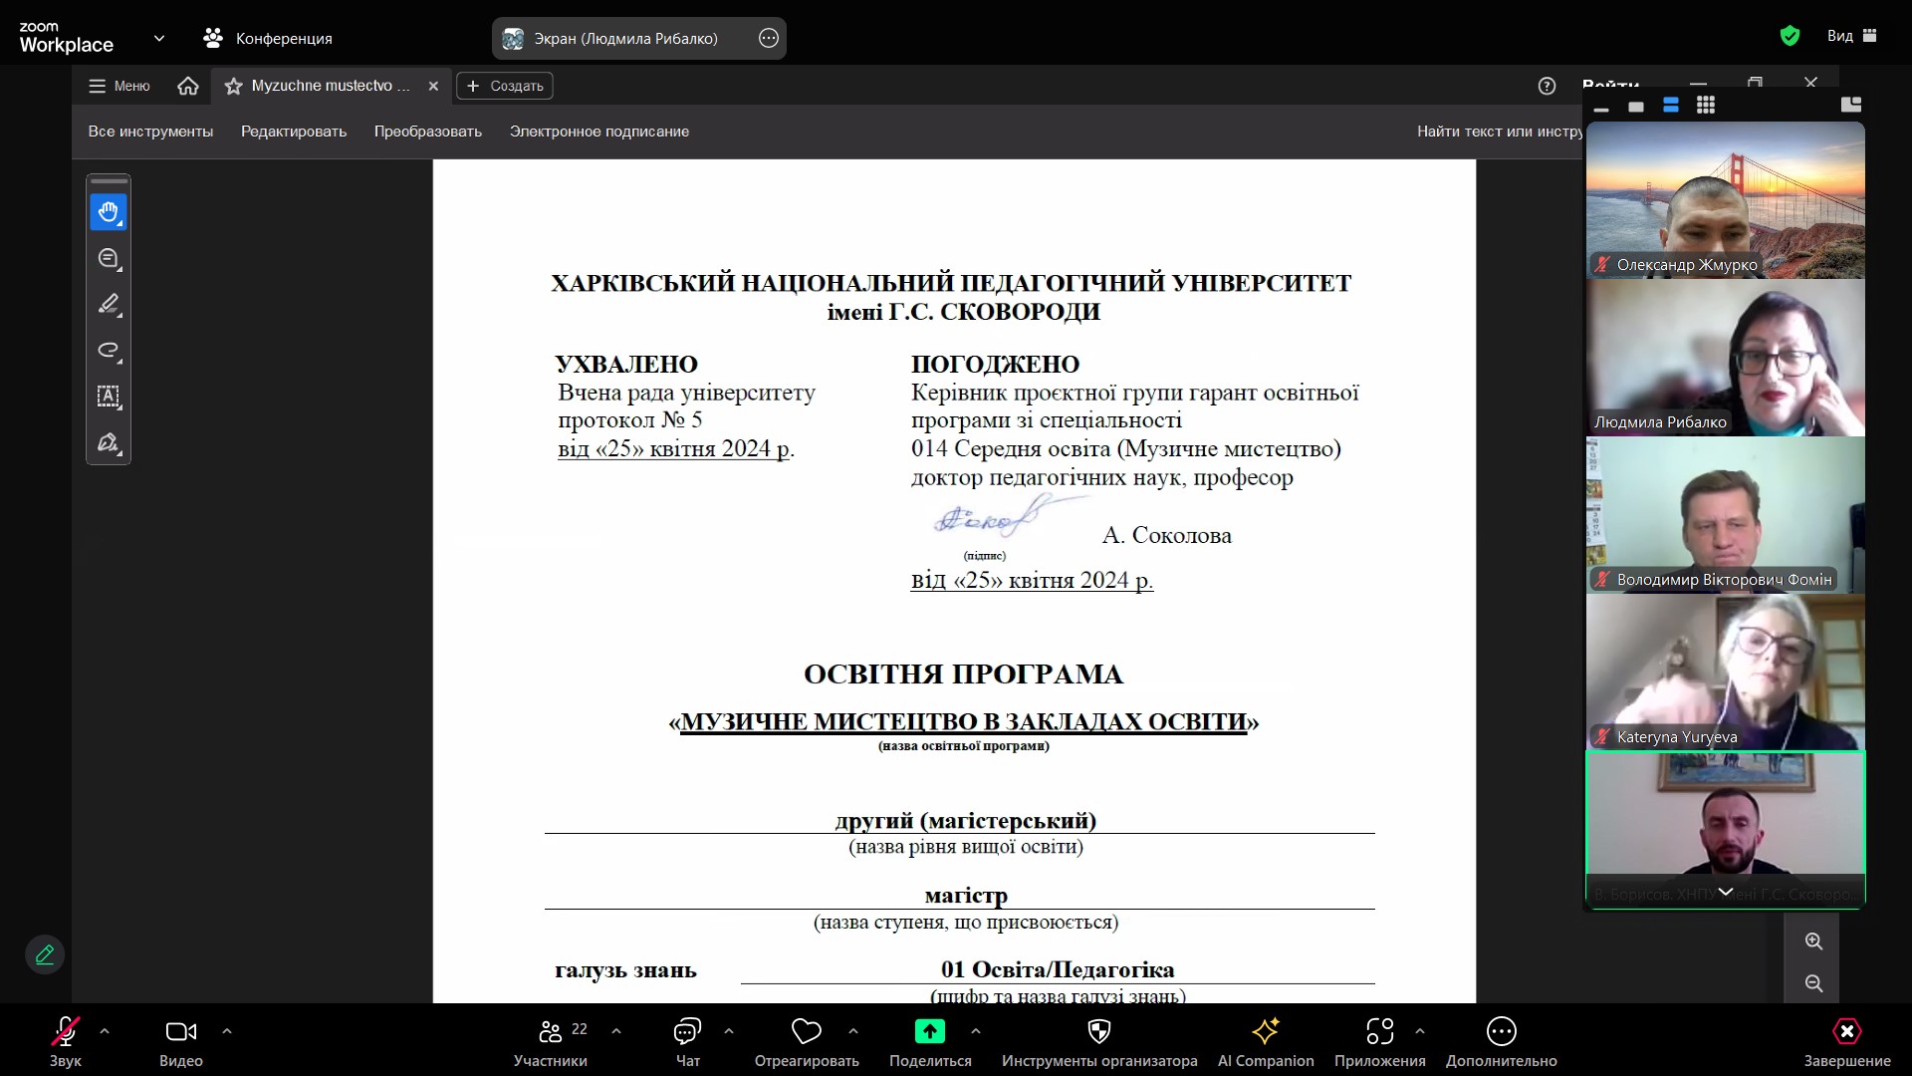Select the Highlighter pen tool

[109, 305]
